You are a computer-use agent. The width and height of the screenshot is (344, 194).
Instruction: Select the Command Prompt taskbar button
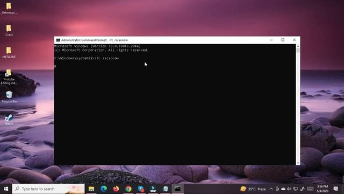[177, 189]
